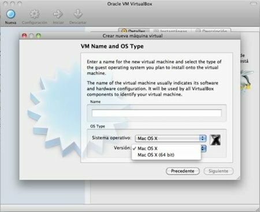The image size is (260, 212).
Task: Focus the Name text field
Action: point(157,113)
